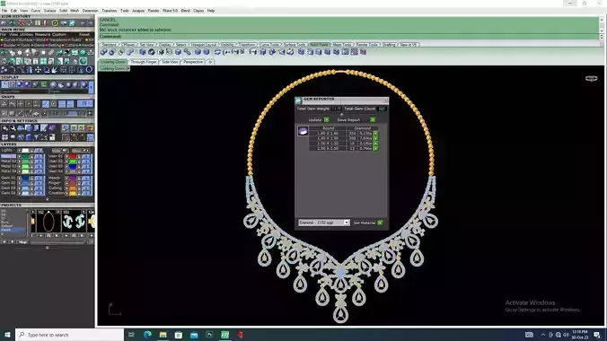
Task: Open Utilities in the Main Menu panel
Action: click(26, 35)
